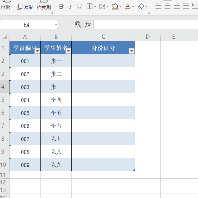
Task: Open font color dropdown arrow
Action: (133, 6)
